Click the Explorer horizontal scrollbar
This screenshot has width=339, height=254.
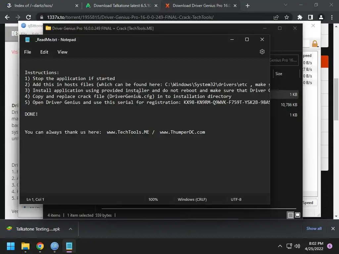[199, 209]
